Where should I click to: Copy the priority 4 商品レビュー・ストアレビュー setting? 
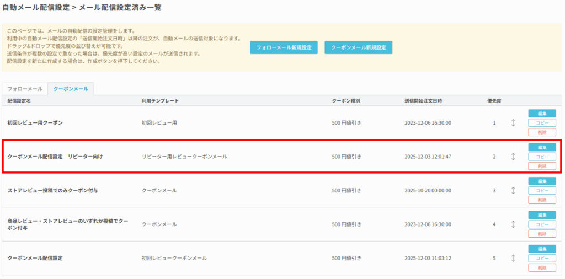click(542, 224)
